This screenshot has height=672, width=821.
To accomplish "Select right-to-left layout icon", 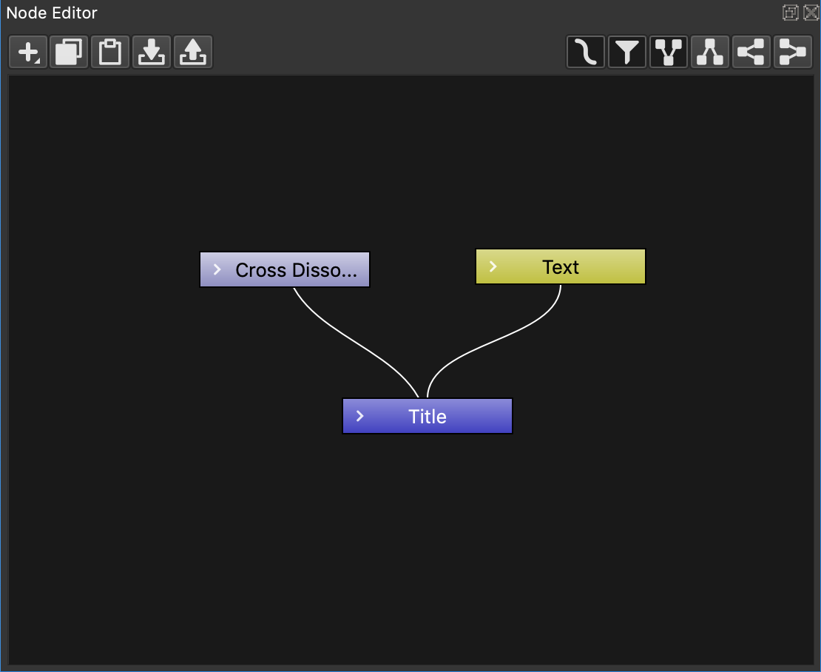I will 751,52.
